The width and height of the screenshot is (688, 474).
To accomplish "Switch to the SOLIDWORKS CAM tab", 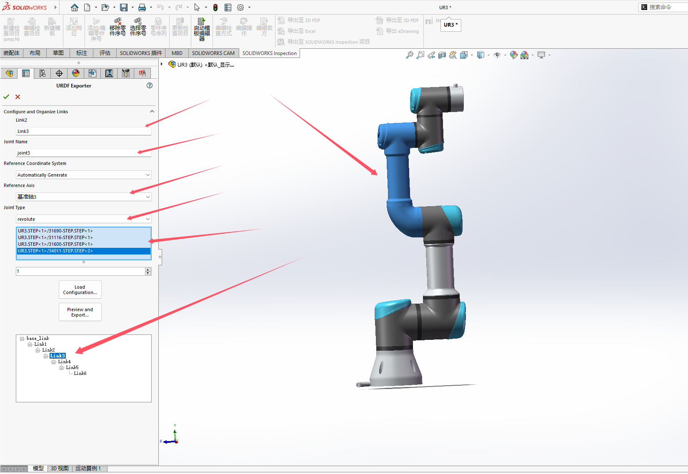I will pyautogui.click(x=213, y=53).
